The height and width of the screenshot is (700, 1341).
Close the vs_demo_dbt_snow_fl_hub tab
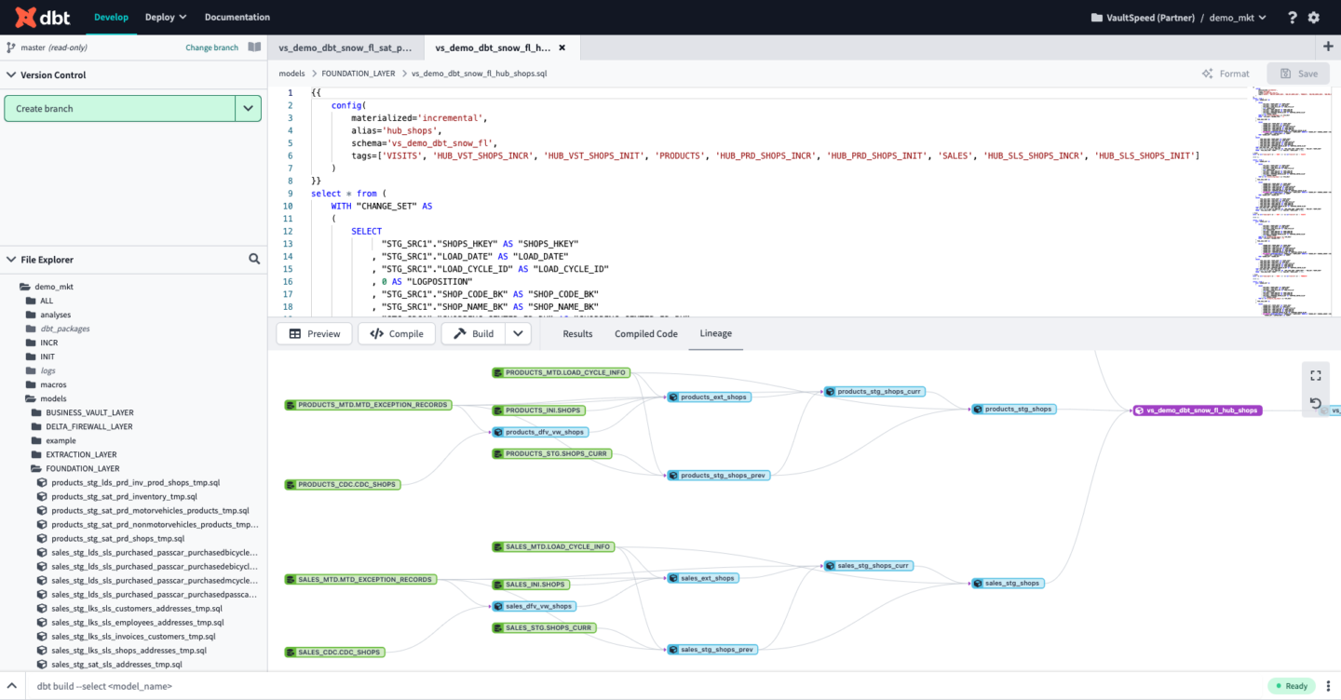click(562, 47)
